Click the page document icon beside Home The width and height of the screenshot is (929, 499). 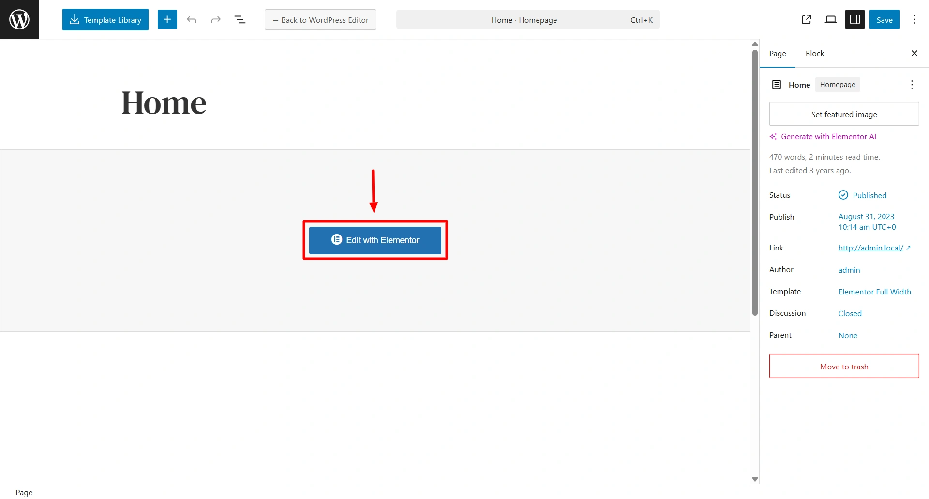tap(777, 85)
